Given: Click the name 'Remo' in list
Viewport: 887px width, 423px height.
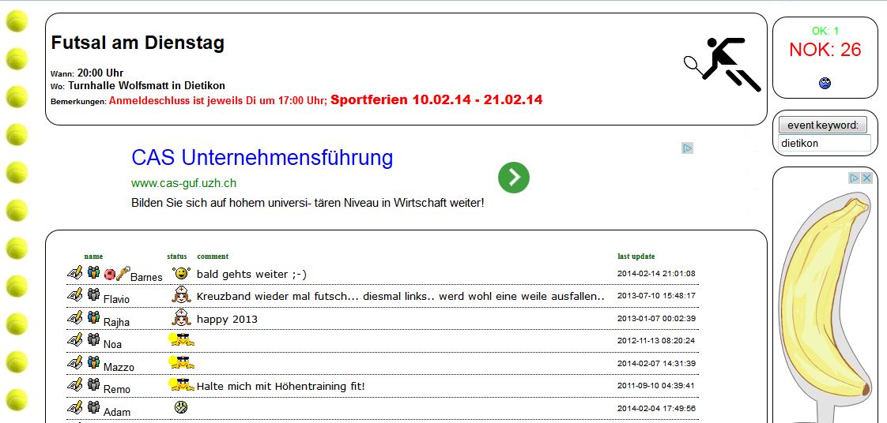Looking at the screenshot, I should pyautogui.click(x=116, y=389).
